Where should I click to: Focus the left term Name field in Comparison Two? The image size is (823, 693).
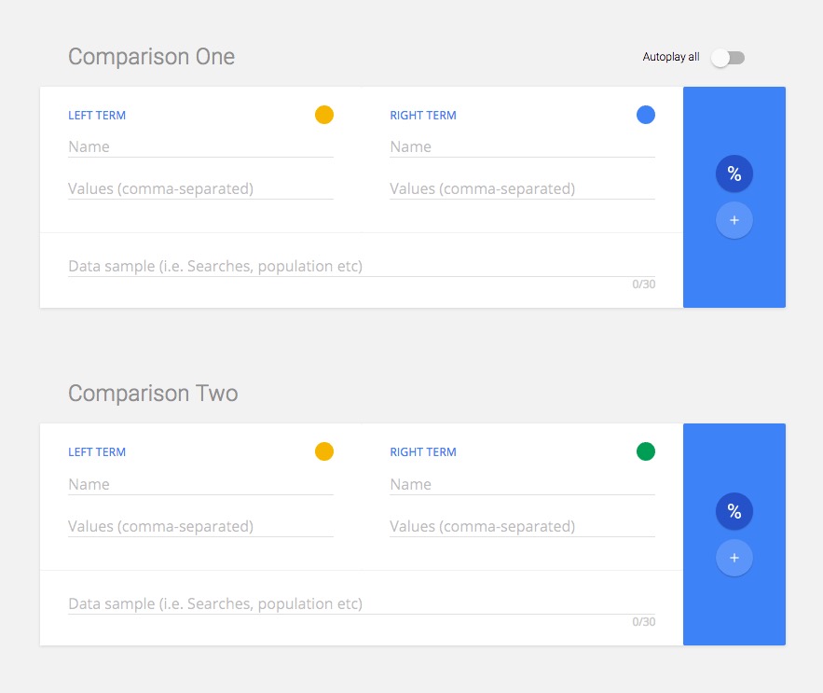pyautogui.click(x=200, y=485)
